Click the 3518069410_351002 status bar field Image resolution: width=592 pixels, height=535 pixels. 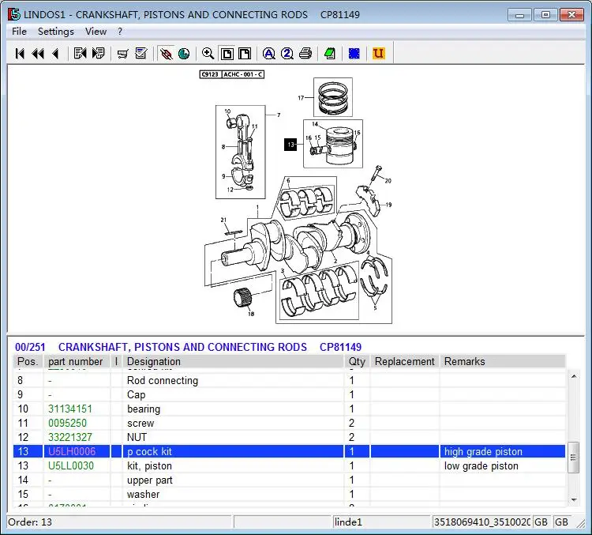pyautogui.click(x=481, y=522)
